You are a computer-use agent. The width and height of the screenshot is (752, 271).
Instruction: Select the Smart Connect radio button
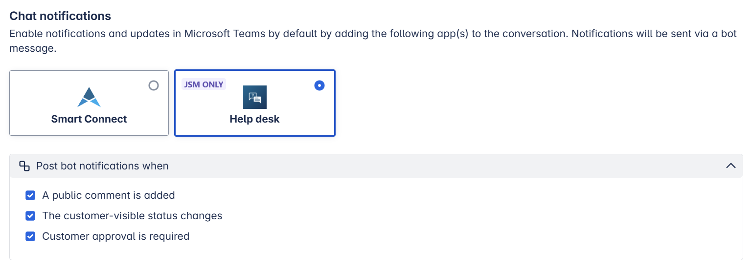pyautogui.click(x=154, y=86)
